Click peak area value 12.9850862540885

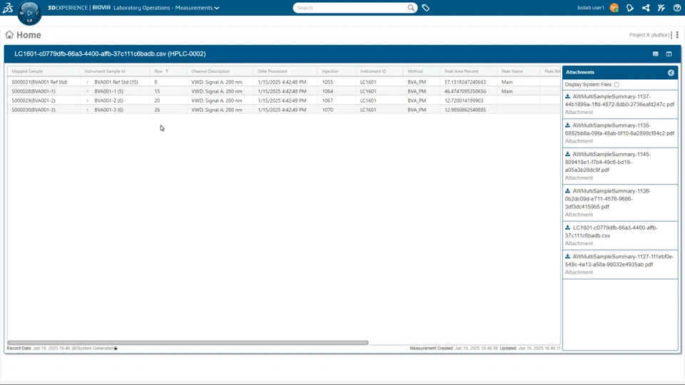[x=465, y=110]
